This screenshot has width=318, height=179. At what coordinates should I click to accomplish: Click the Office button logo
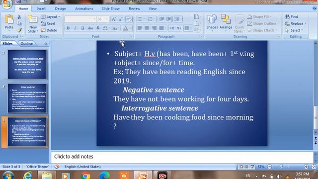tap(7, 4)
